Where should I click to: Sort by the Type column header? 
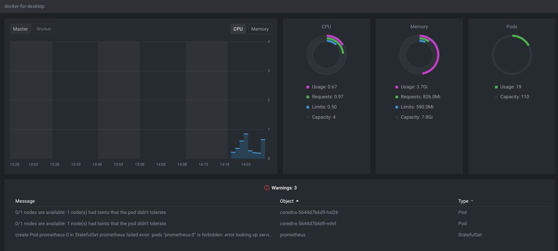463,201
